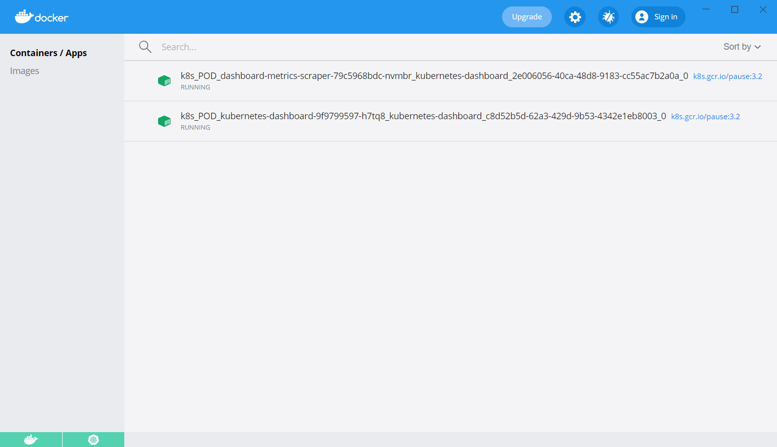Click the Docker whale logo
The width and height of the screenshot is (777, 447).
tap(41, 17)
